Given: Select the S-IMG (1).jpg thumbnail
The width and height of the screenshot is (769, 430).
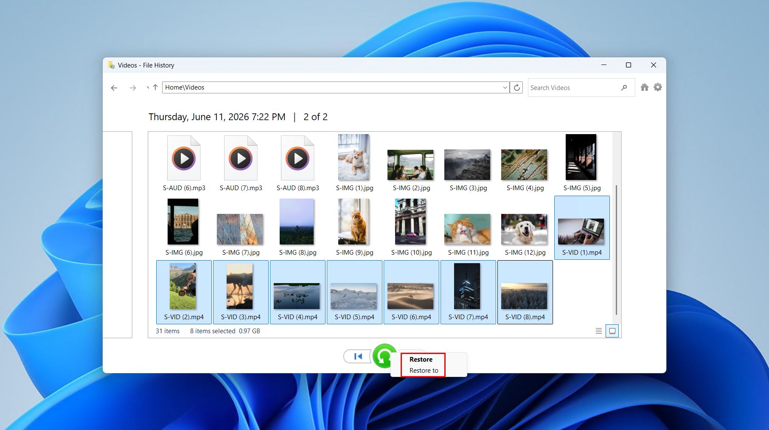Looking at the screenshot, I should 354,157.
